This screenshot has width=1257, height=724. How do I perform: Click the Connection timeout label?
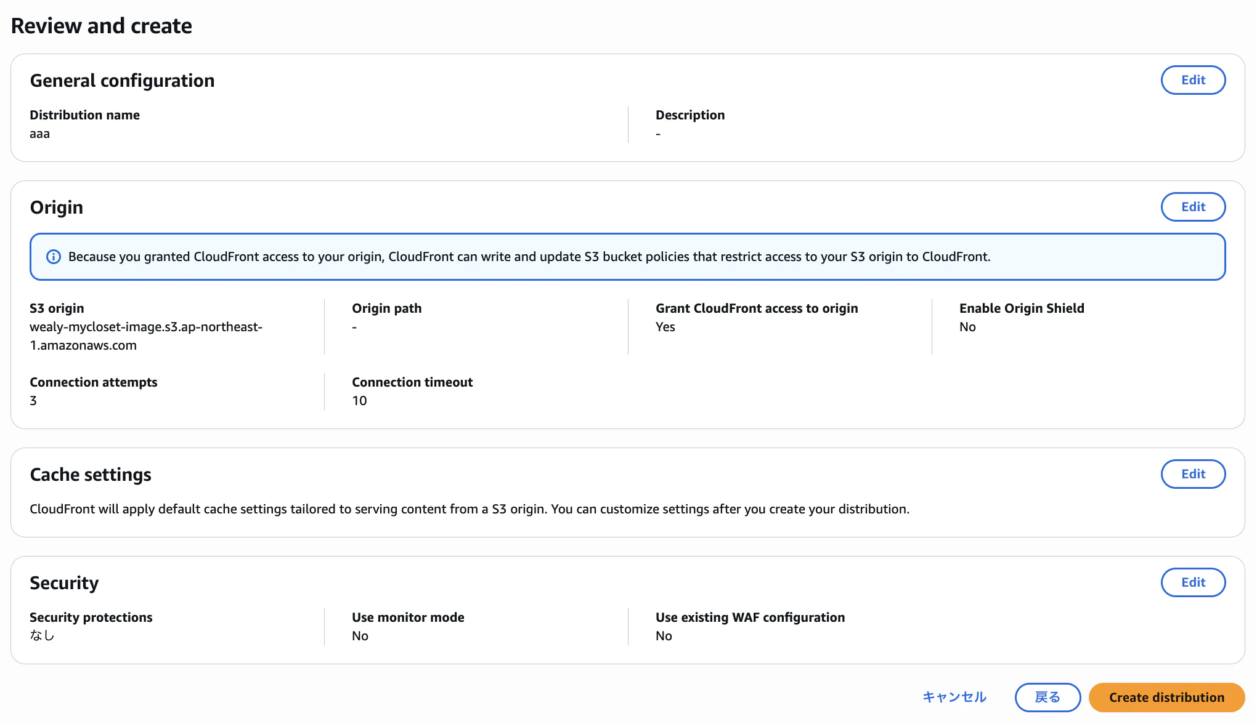coord(412,382)
